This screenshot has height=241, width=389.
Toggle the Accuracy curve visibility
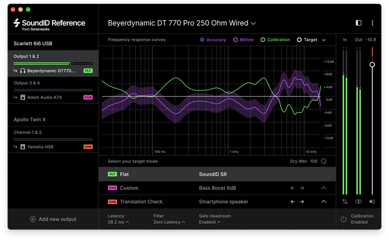[x=213, y=40]
